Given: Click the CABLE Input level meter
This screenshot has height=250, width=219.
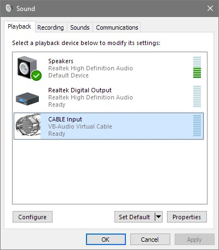Looking at the screenshot, I should coord(197,126).
